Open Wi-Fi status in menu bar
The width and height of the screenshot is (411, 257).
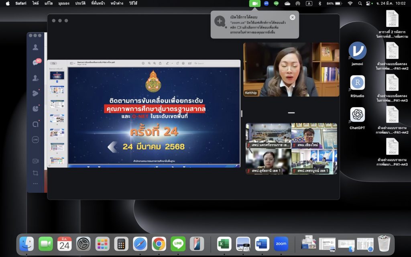(350, 3)
